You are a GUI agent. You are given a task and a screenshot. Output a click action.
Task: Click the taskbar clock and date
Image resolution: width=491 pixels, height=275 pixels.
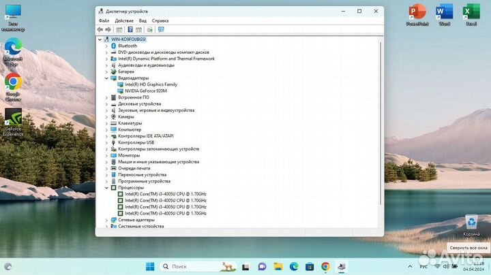(473, 267)
